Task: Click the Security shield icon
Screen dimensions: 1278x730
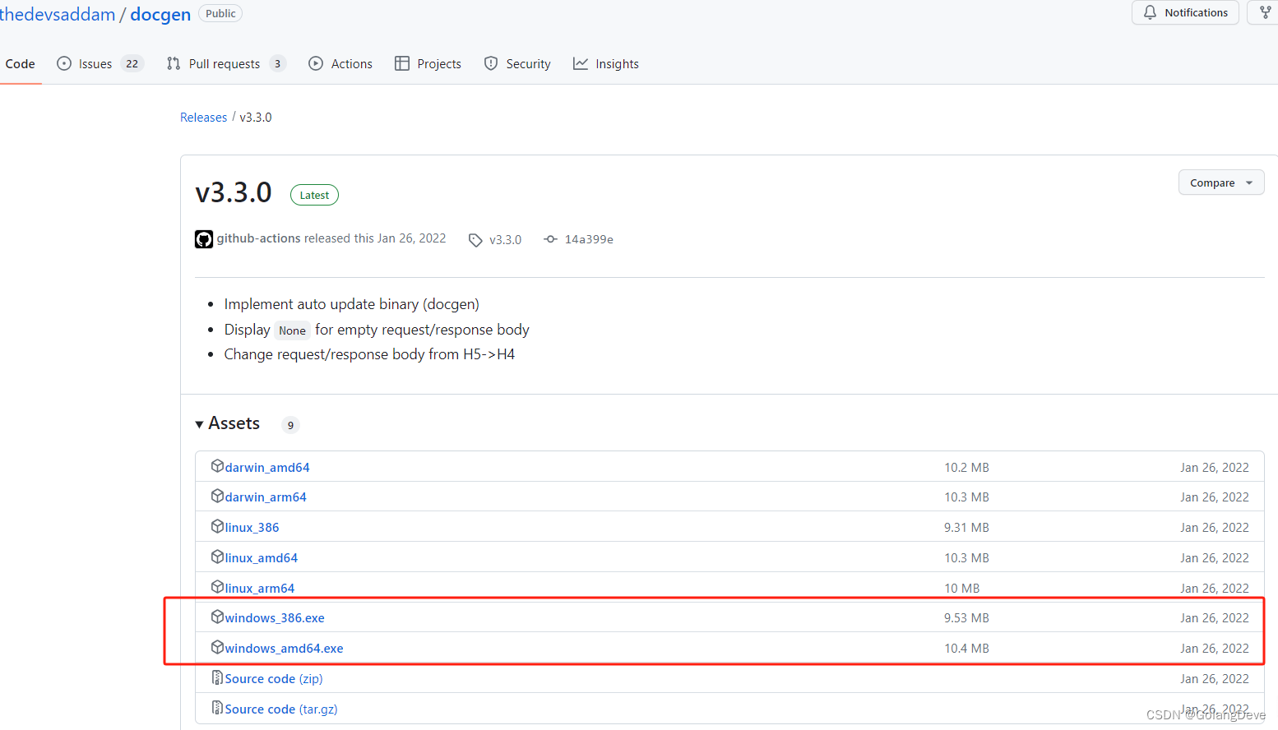Action: point(491,63)
